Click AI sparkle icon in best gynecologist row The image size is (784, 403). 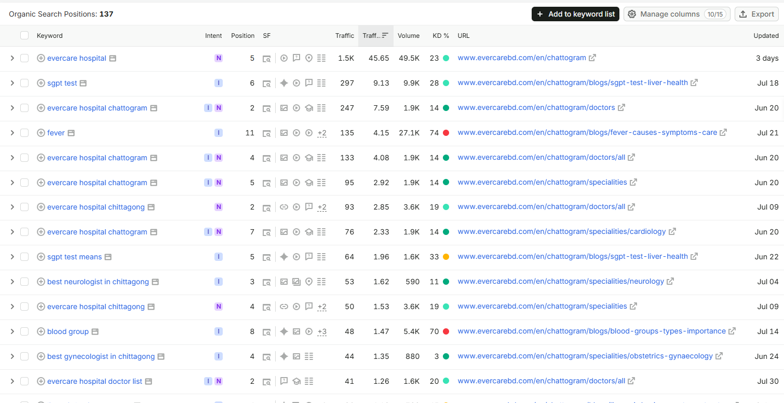pyautogui.click(x=284, y=356)
